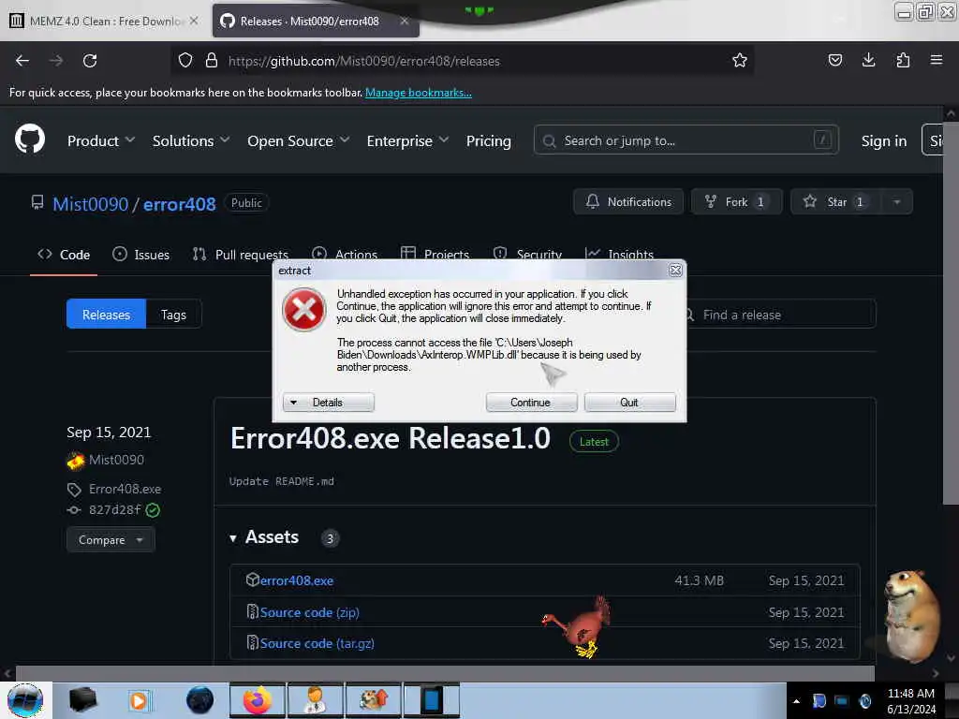Click the GitHub Octocat logo
Viewport: 959px width, 719px height.
(30, 139)
